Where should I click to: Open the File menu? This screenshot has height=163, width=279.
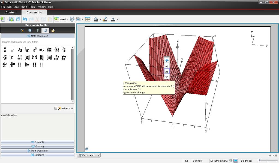[3, 7]
